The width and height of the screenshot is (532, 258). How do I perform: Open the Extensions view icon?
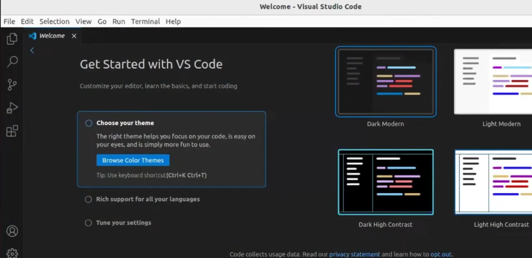[12, 131]
